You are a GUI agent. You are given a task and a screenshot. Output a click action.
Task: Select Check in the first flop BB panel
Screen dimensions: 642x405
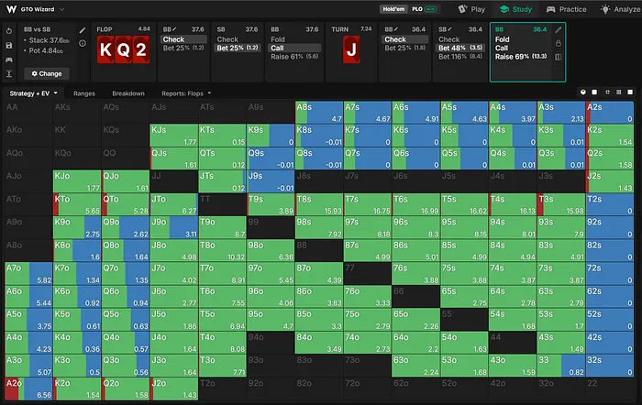183,39
